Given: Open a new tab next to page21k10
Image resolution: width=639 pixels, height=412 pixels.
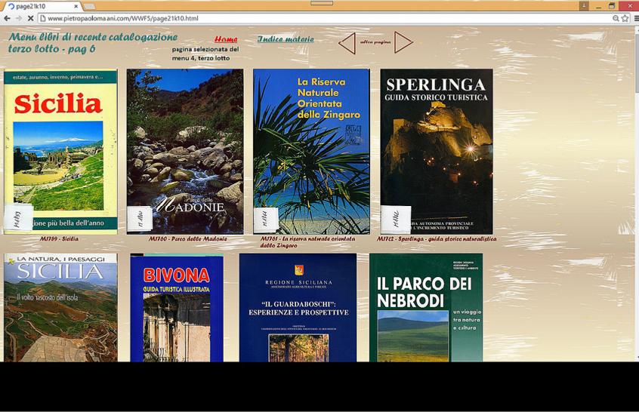Looking at the screenshot, I should click(89, 7).
